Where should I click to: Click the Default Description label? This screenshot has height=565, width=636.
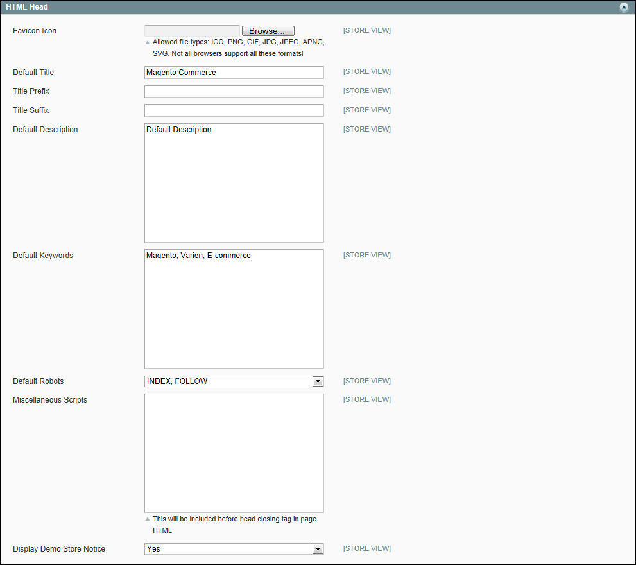[46, 130]
